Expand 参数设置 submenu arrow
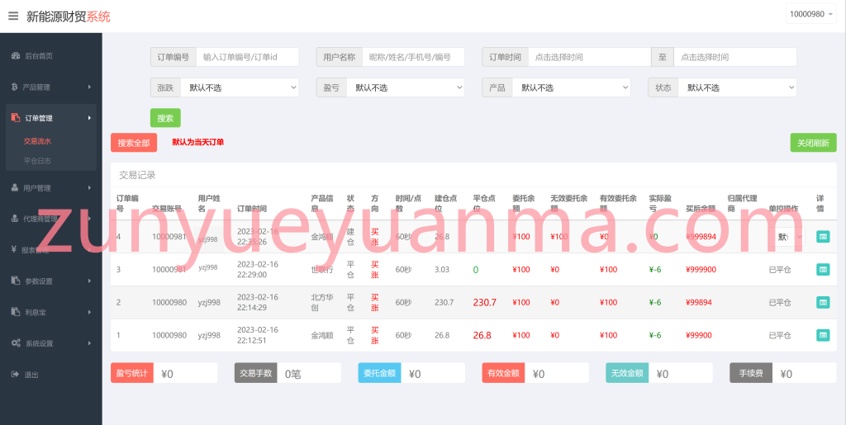This screenshot has height=425, width=846. coord(89,281)
